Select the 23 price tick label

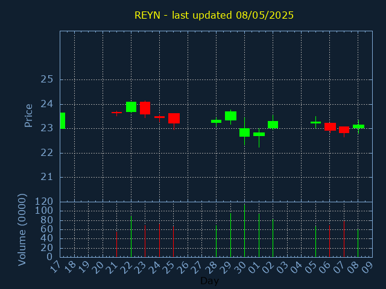pyautogui.click(x=47, y=128)
